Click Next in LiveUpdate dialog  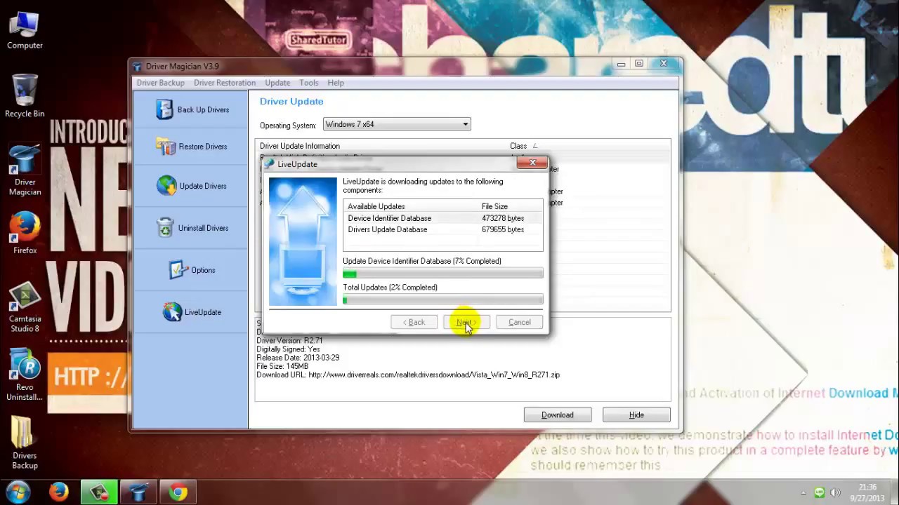(x=466, y=323)
